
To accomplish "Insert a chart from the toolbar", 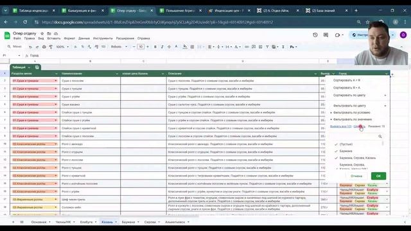I will pos(260,47).
